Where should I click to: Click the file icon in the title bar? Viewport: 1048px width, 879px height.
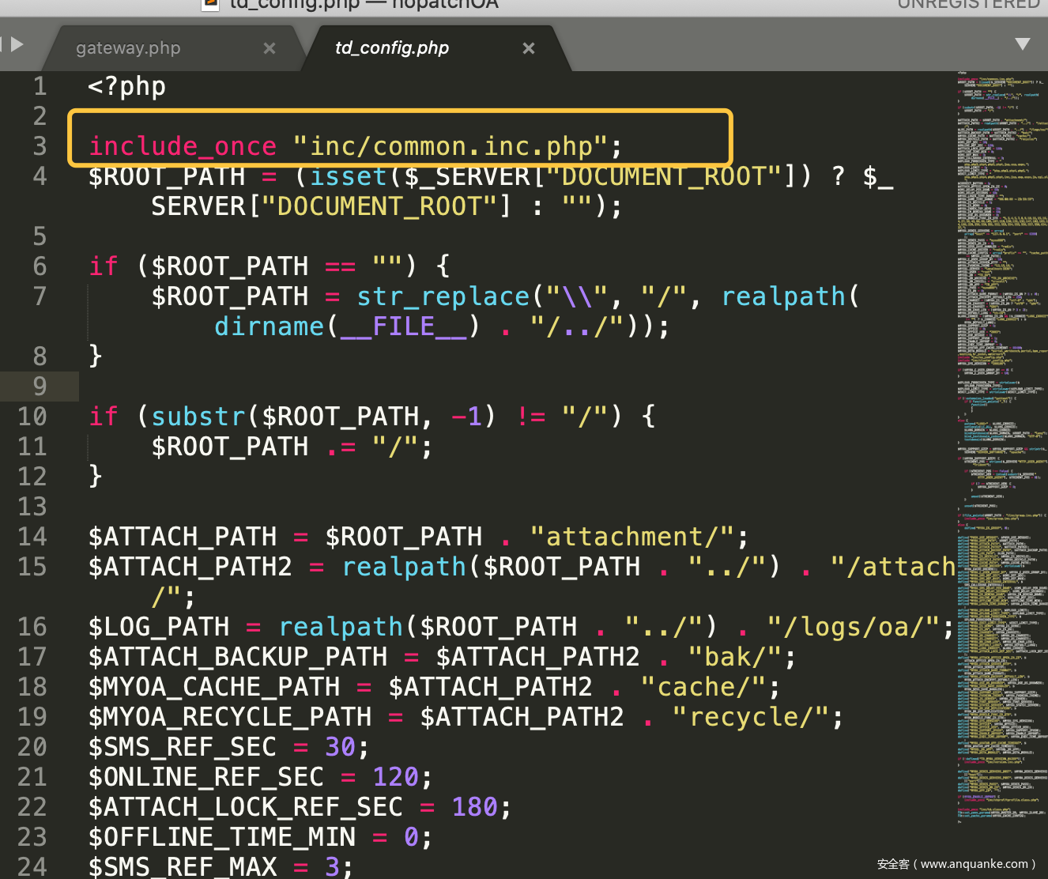click(x=210, y=4)
